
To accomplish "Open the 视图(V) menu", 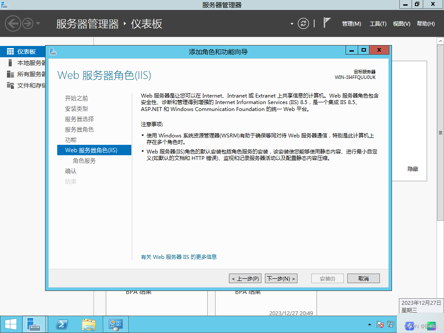I will [x=402, y=24].
